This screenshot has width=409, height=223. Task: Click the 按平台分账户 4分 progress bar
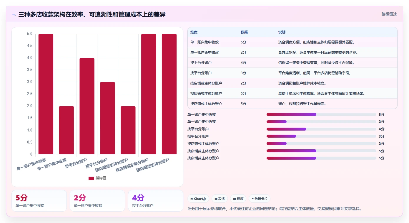[321, 129]
